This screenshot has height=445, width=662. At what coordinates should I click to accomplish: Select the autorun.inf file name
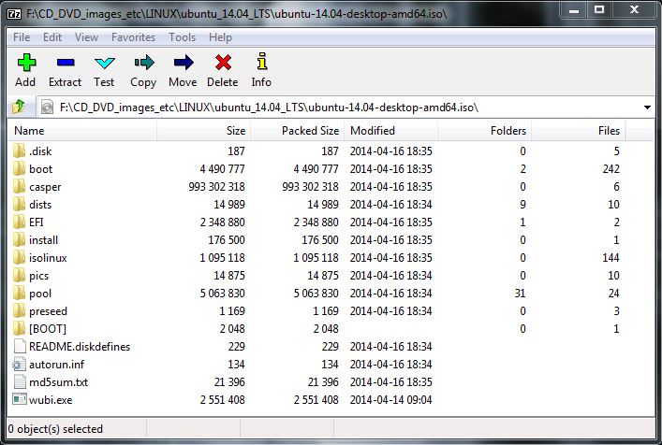(56, 364)
